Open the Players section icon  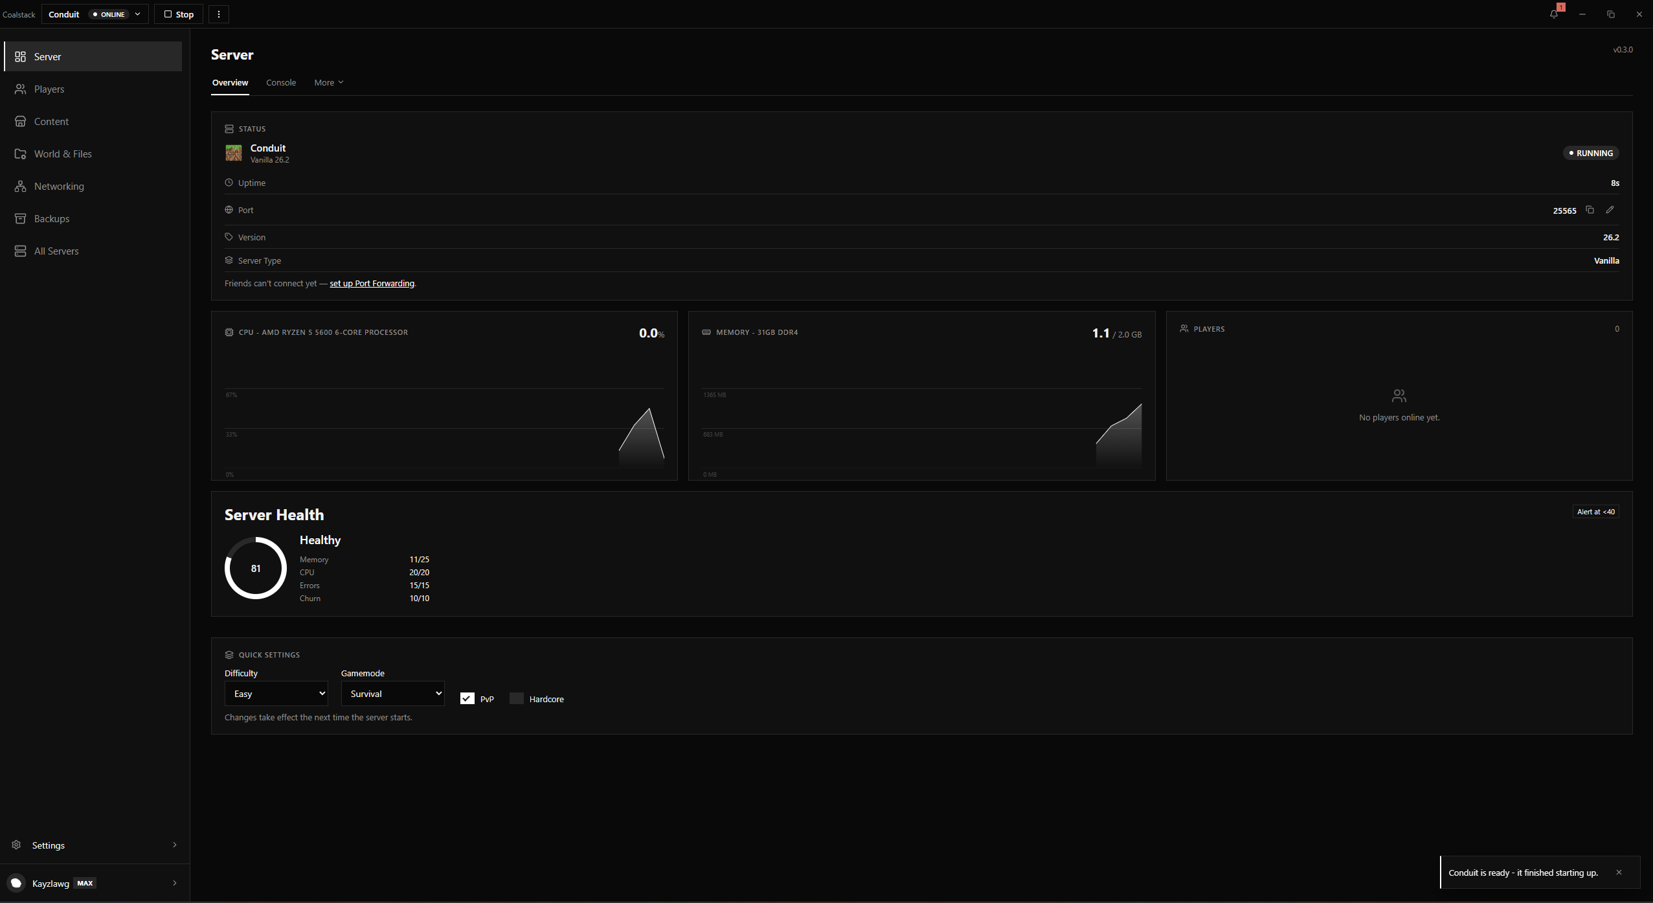point(21,89)
